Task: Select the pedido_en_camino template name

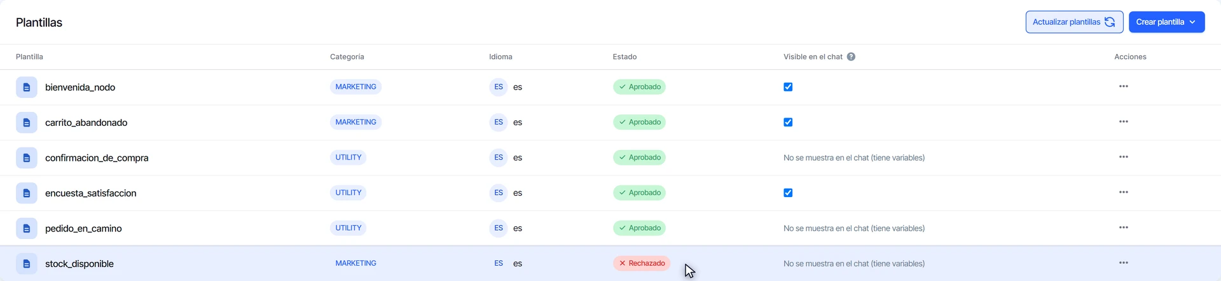Action: click(x=83, y=228)
